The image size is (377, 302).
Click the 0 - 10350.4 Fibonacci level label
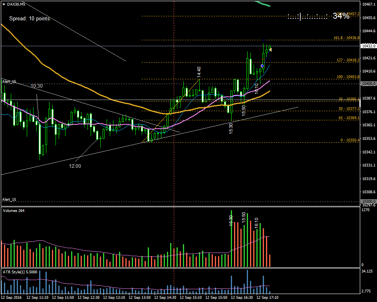pyautogui.click(x=350, y=140)
